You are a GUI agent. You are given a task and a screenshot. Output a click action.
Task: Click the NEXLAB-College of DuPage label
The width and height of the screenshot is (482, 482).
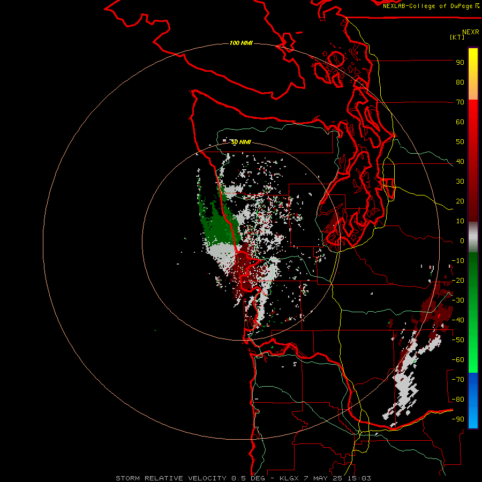pos(431,6)
